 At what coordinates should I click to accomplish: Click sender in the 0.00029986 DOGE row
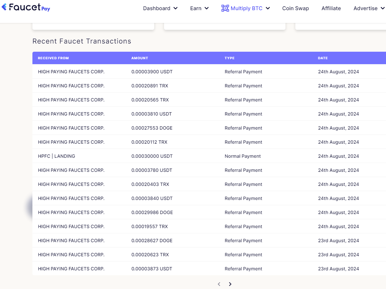click(71, 212)
